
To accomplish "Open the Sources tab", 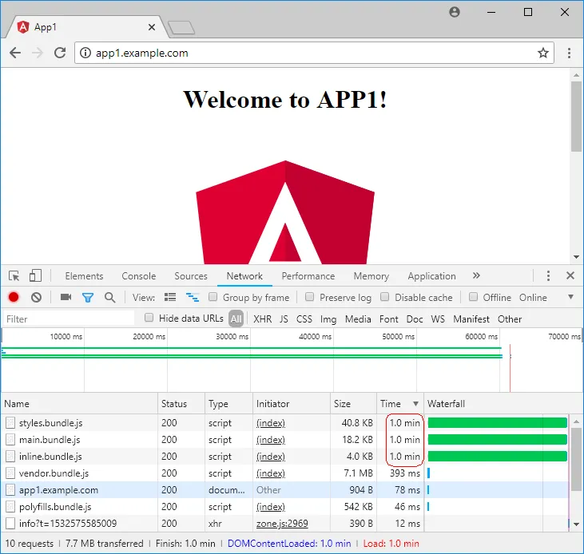I will point(191,276).
